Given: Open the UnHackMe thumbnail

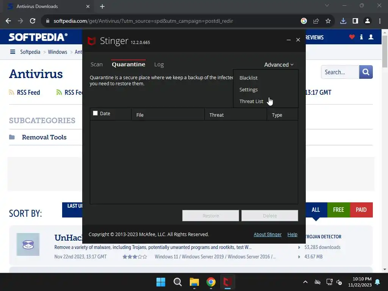Looking at the screenshot, I should [28, 244].
